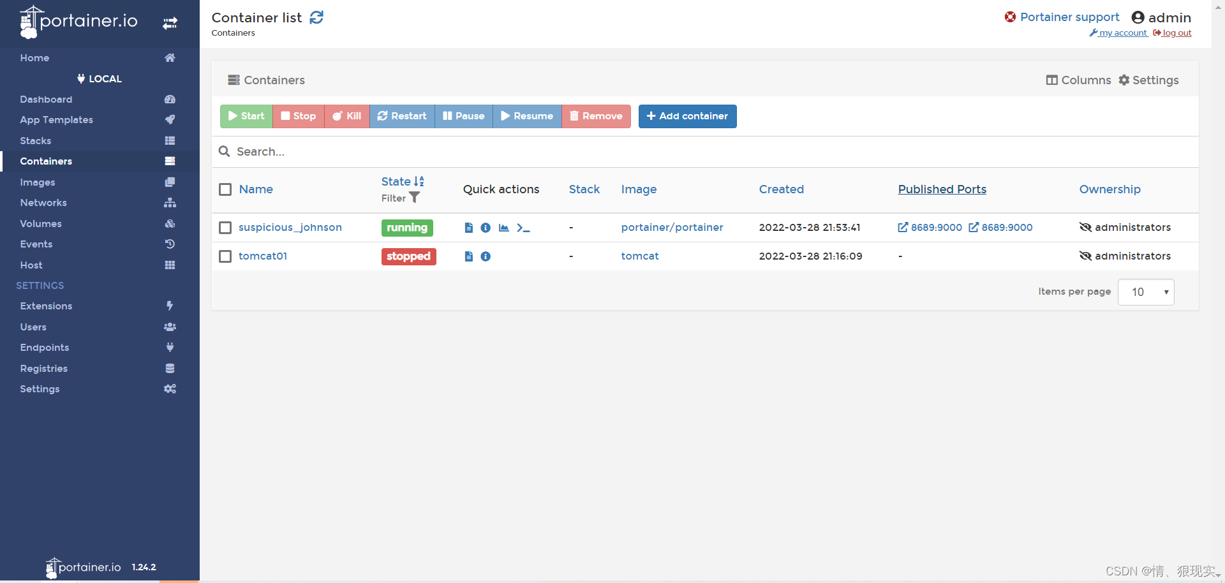Click the ownership icon in the suspicious_johnson row
Screen dimensions: 1225x583
[1085, 227]
